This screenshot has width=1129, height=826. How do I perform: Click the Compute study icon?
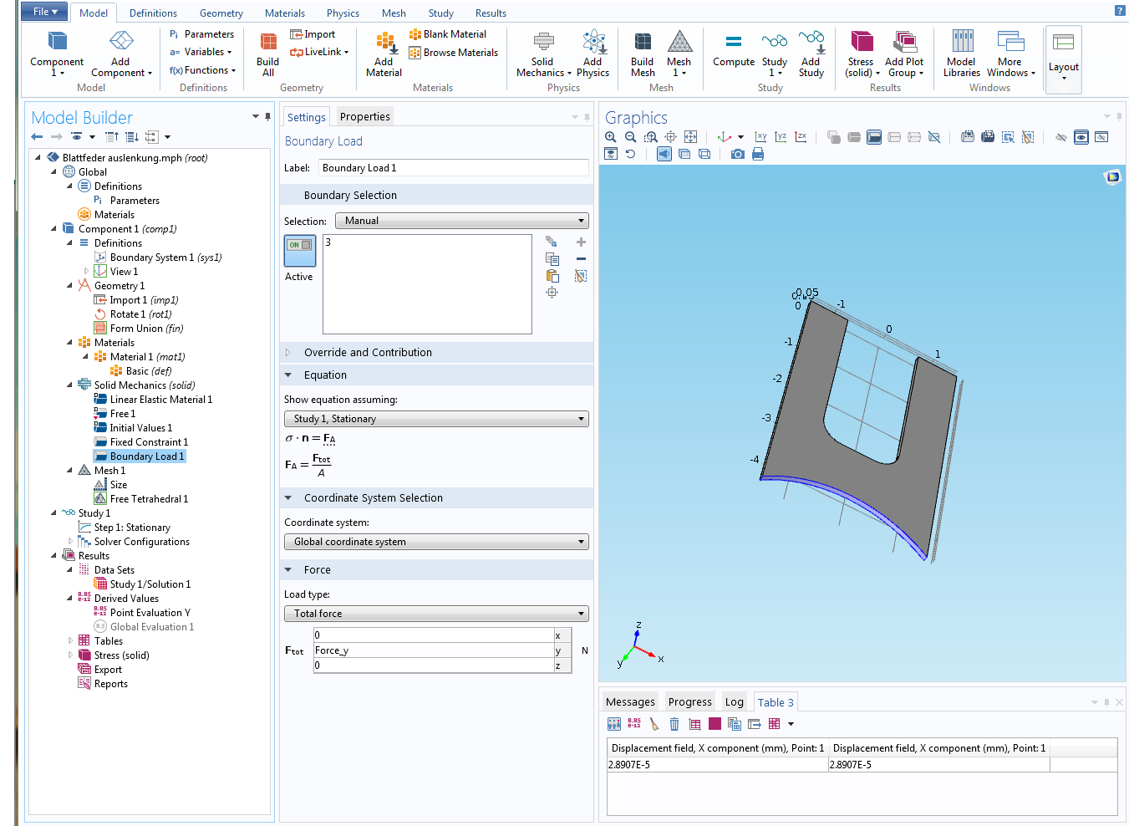(x=733, y=49)
